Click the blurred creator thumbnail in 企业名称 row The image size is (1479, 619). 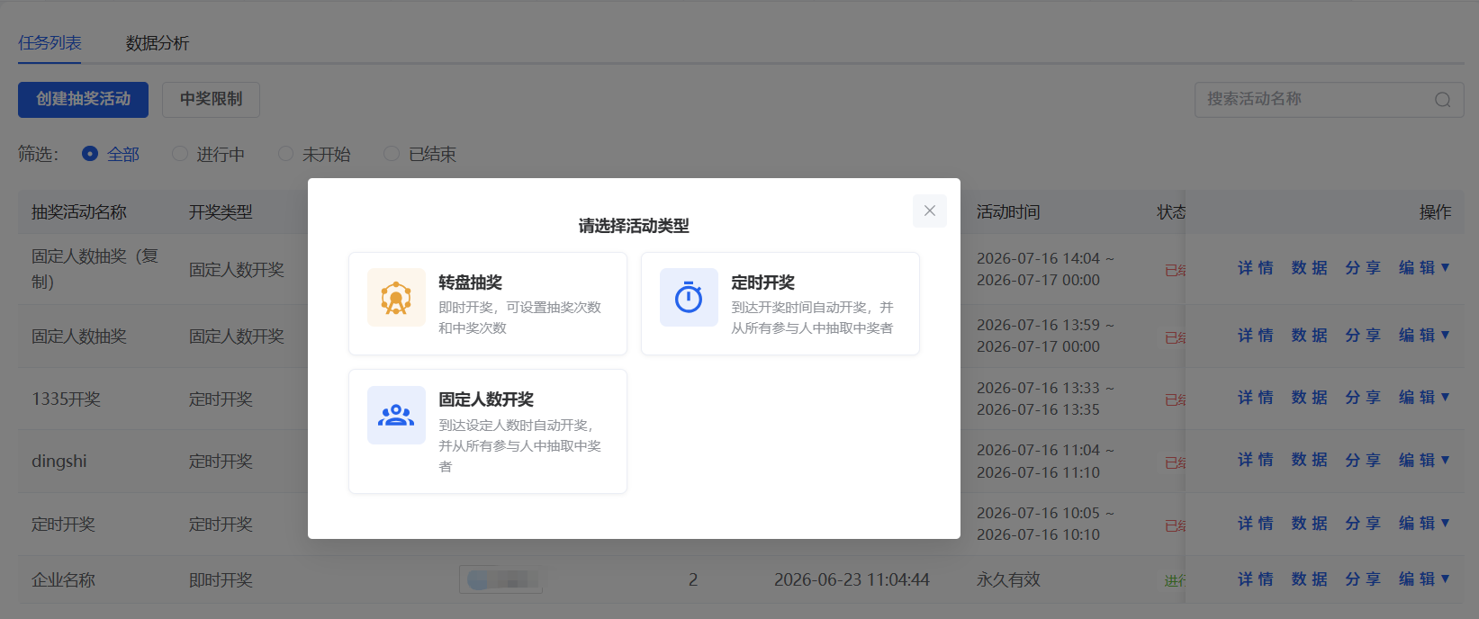[501, 579]
